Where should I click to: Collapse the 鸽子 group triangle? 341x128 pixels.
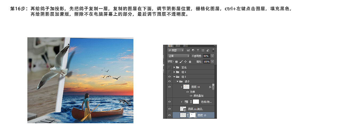pos(177,81)
